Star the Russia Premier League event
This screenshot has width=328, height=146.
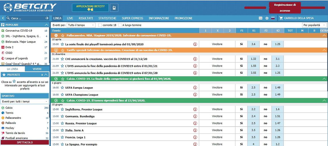tap(62, 123)
